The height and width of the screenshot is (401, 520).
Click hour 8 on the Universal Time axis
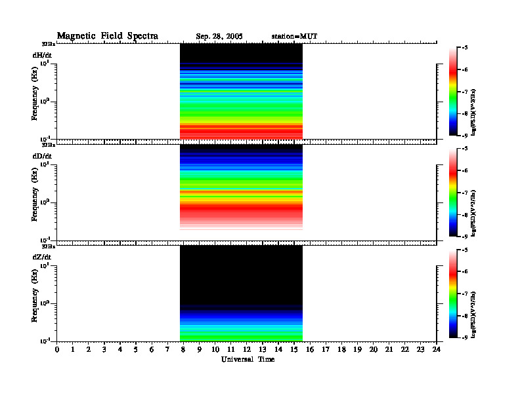(183, 350)
